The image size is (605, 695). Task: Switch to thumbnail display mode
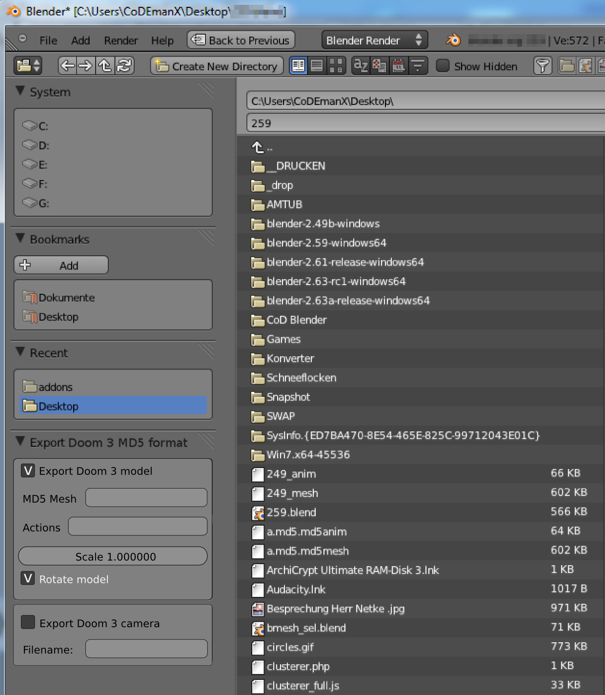pyautogui.click(x=336, y=65)
